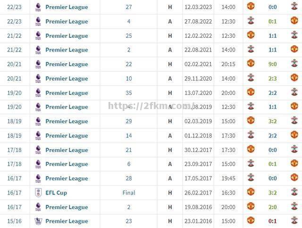Click the home team crest for 23.01.2016 match
302x228 pixels.
point(251,220)
